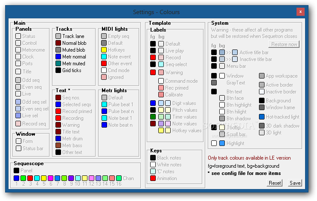Select the Inactive border swatch
Image resolution: width=317 pixels, height=201 pixels.
point(262,92)
